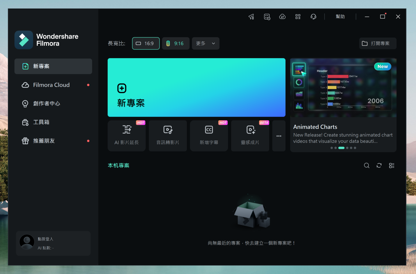416x274 pixels.
Task: Expand the 更多 aspect ratio dropdown
Action: click(x=206, y=43)
